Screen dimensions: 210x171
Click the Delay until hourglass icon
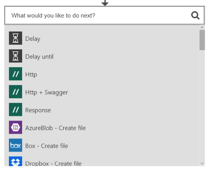click(15, 56)
